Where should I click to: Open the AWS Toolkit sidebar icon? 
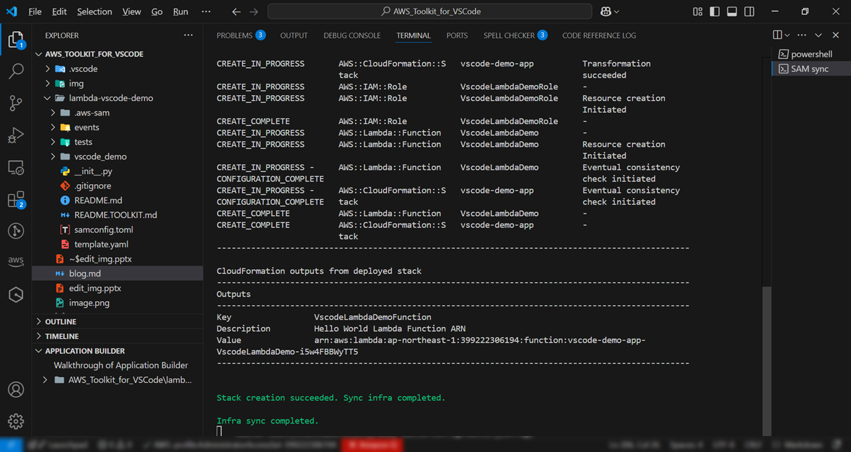pos(16,261)
